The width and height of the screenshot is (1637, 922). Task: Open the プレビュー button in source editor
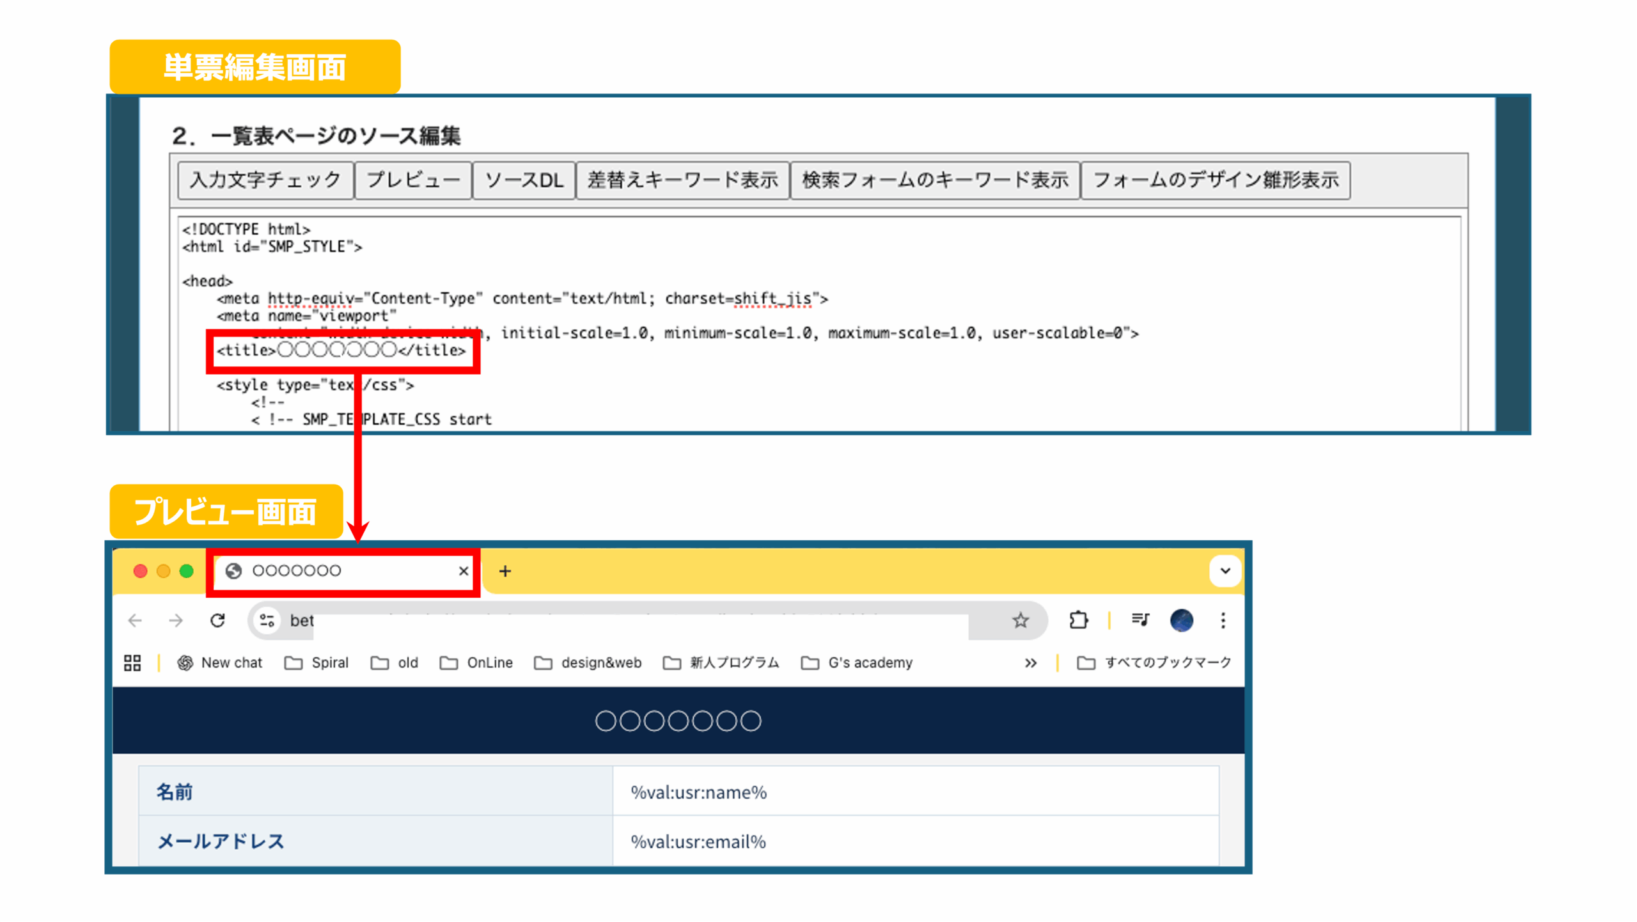[413, 180]
